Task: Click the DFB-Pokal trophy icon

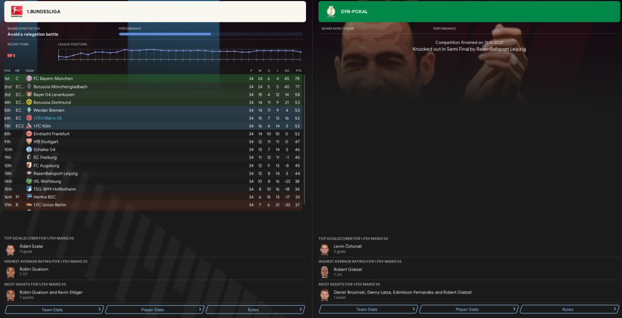Action: 331,12
